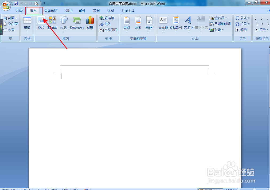Insert a Cross-reference
The width and height of the screenshot is (270, 190).
[108, 30]
